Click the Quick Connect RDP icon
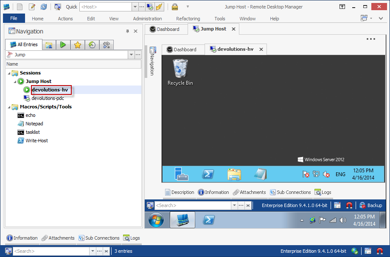This screenshot has width=390, height=257. click(150, 7)
